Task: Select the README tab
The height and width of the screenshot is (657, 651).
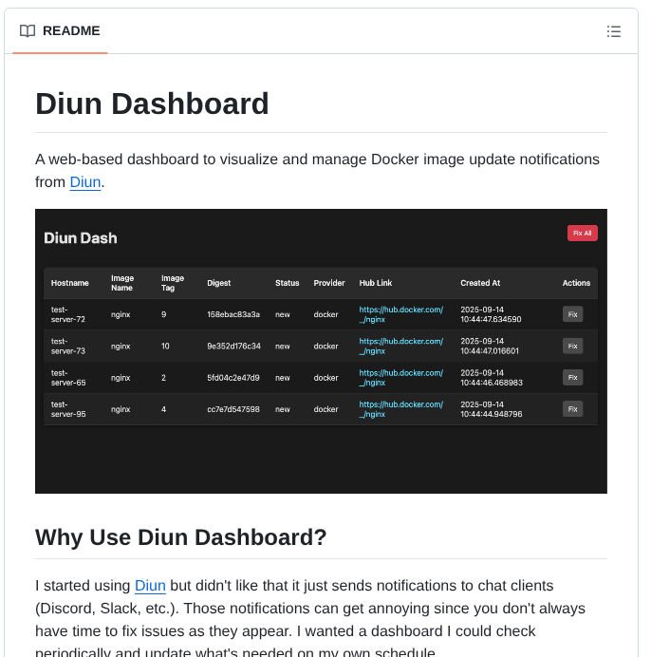Action: pos(60,31)
